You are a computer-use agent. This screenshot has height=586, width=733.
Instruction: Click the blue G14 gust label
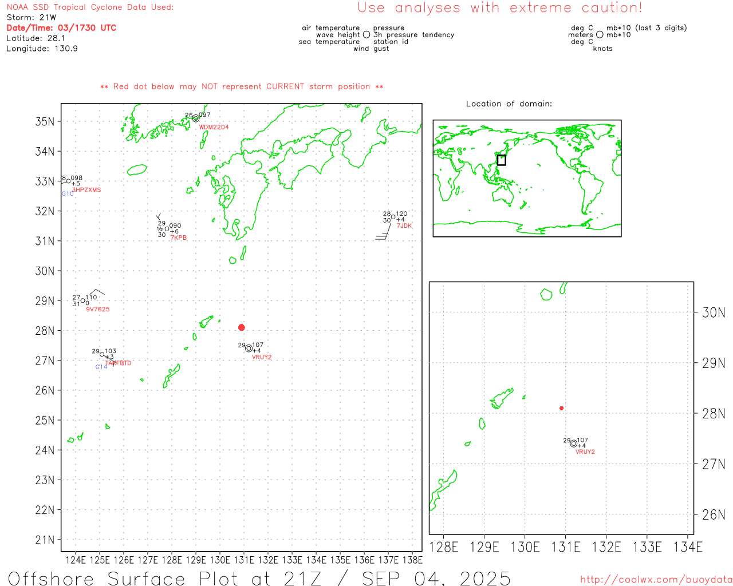coord(101,367)
